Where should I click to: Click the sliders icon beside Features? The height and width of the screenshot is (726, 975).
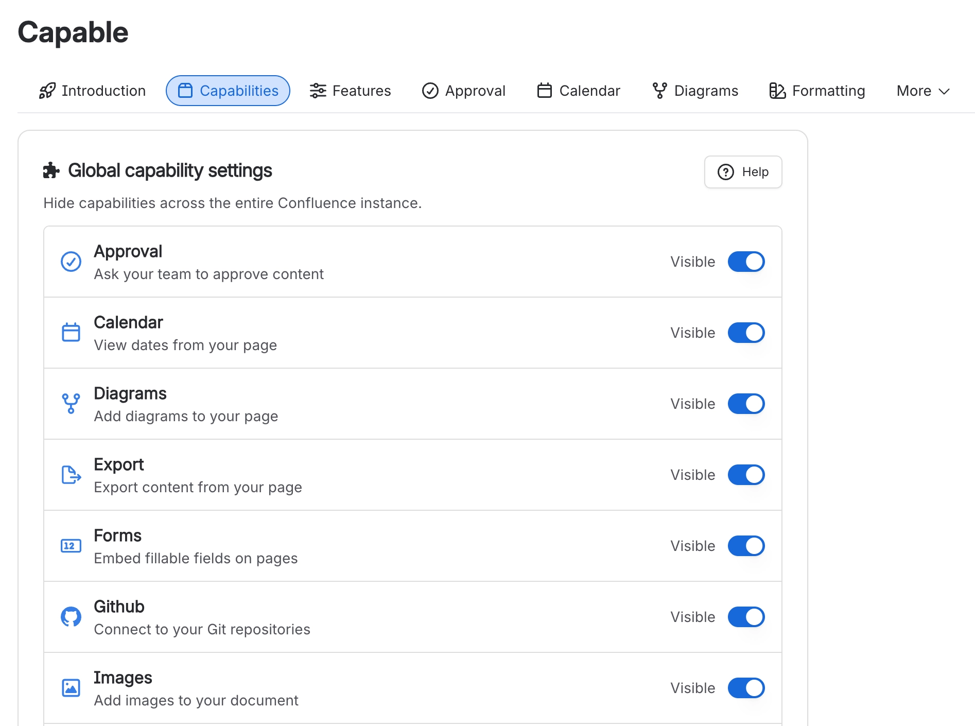318,91
